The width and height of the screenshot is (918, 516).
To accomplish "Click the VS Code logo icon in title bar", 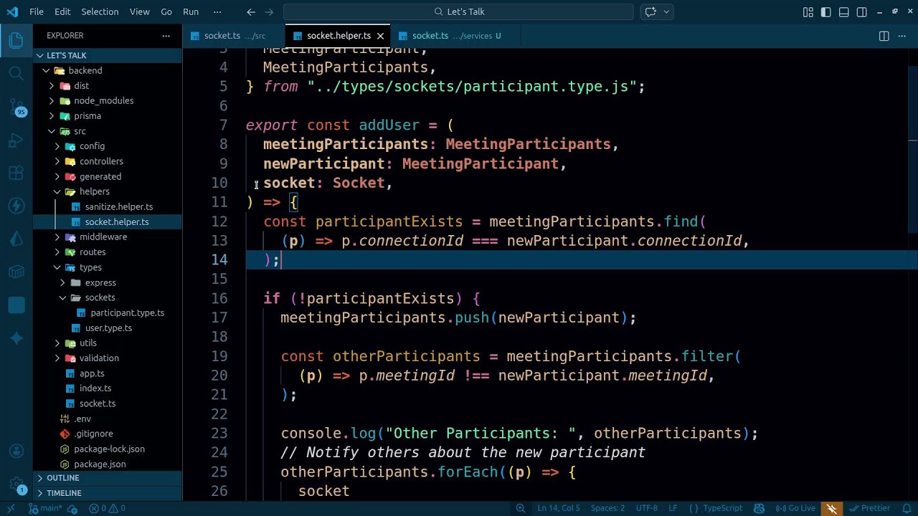I will pos(11,11).
